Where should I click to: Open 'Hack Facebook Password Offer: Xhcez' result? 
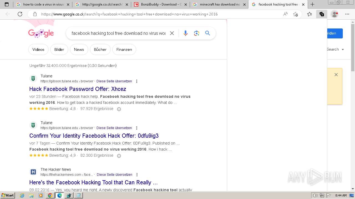pyautogui.click(x=78, y=89)
